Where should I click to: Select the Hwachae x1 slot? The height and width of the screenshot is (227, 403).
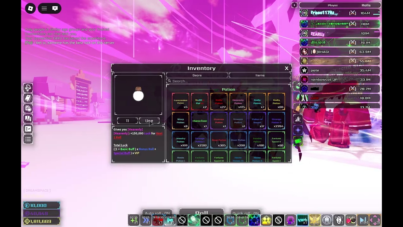200,121
